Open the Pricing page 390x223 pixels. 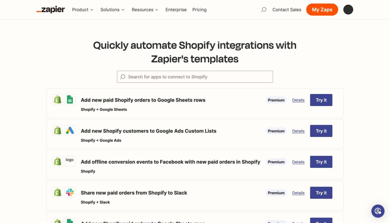(x=199, y=10)
